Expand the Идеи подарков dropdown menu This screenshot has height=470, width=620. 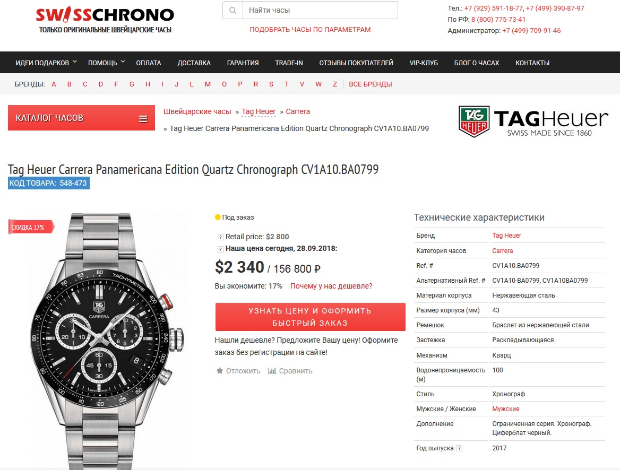pyautogui.click(x=46, y=63)
